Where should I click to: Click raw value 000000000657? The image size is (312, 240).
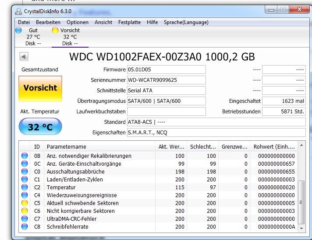(x=276, y=164)
